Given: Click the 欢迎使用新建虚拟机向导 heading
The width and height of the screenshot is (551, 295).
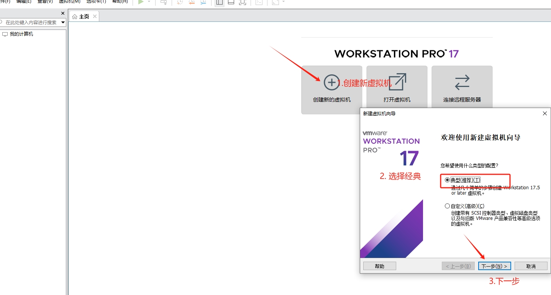Looking at the screenshot, I should 481,138.
